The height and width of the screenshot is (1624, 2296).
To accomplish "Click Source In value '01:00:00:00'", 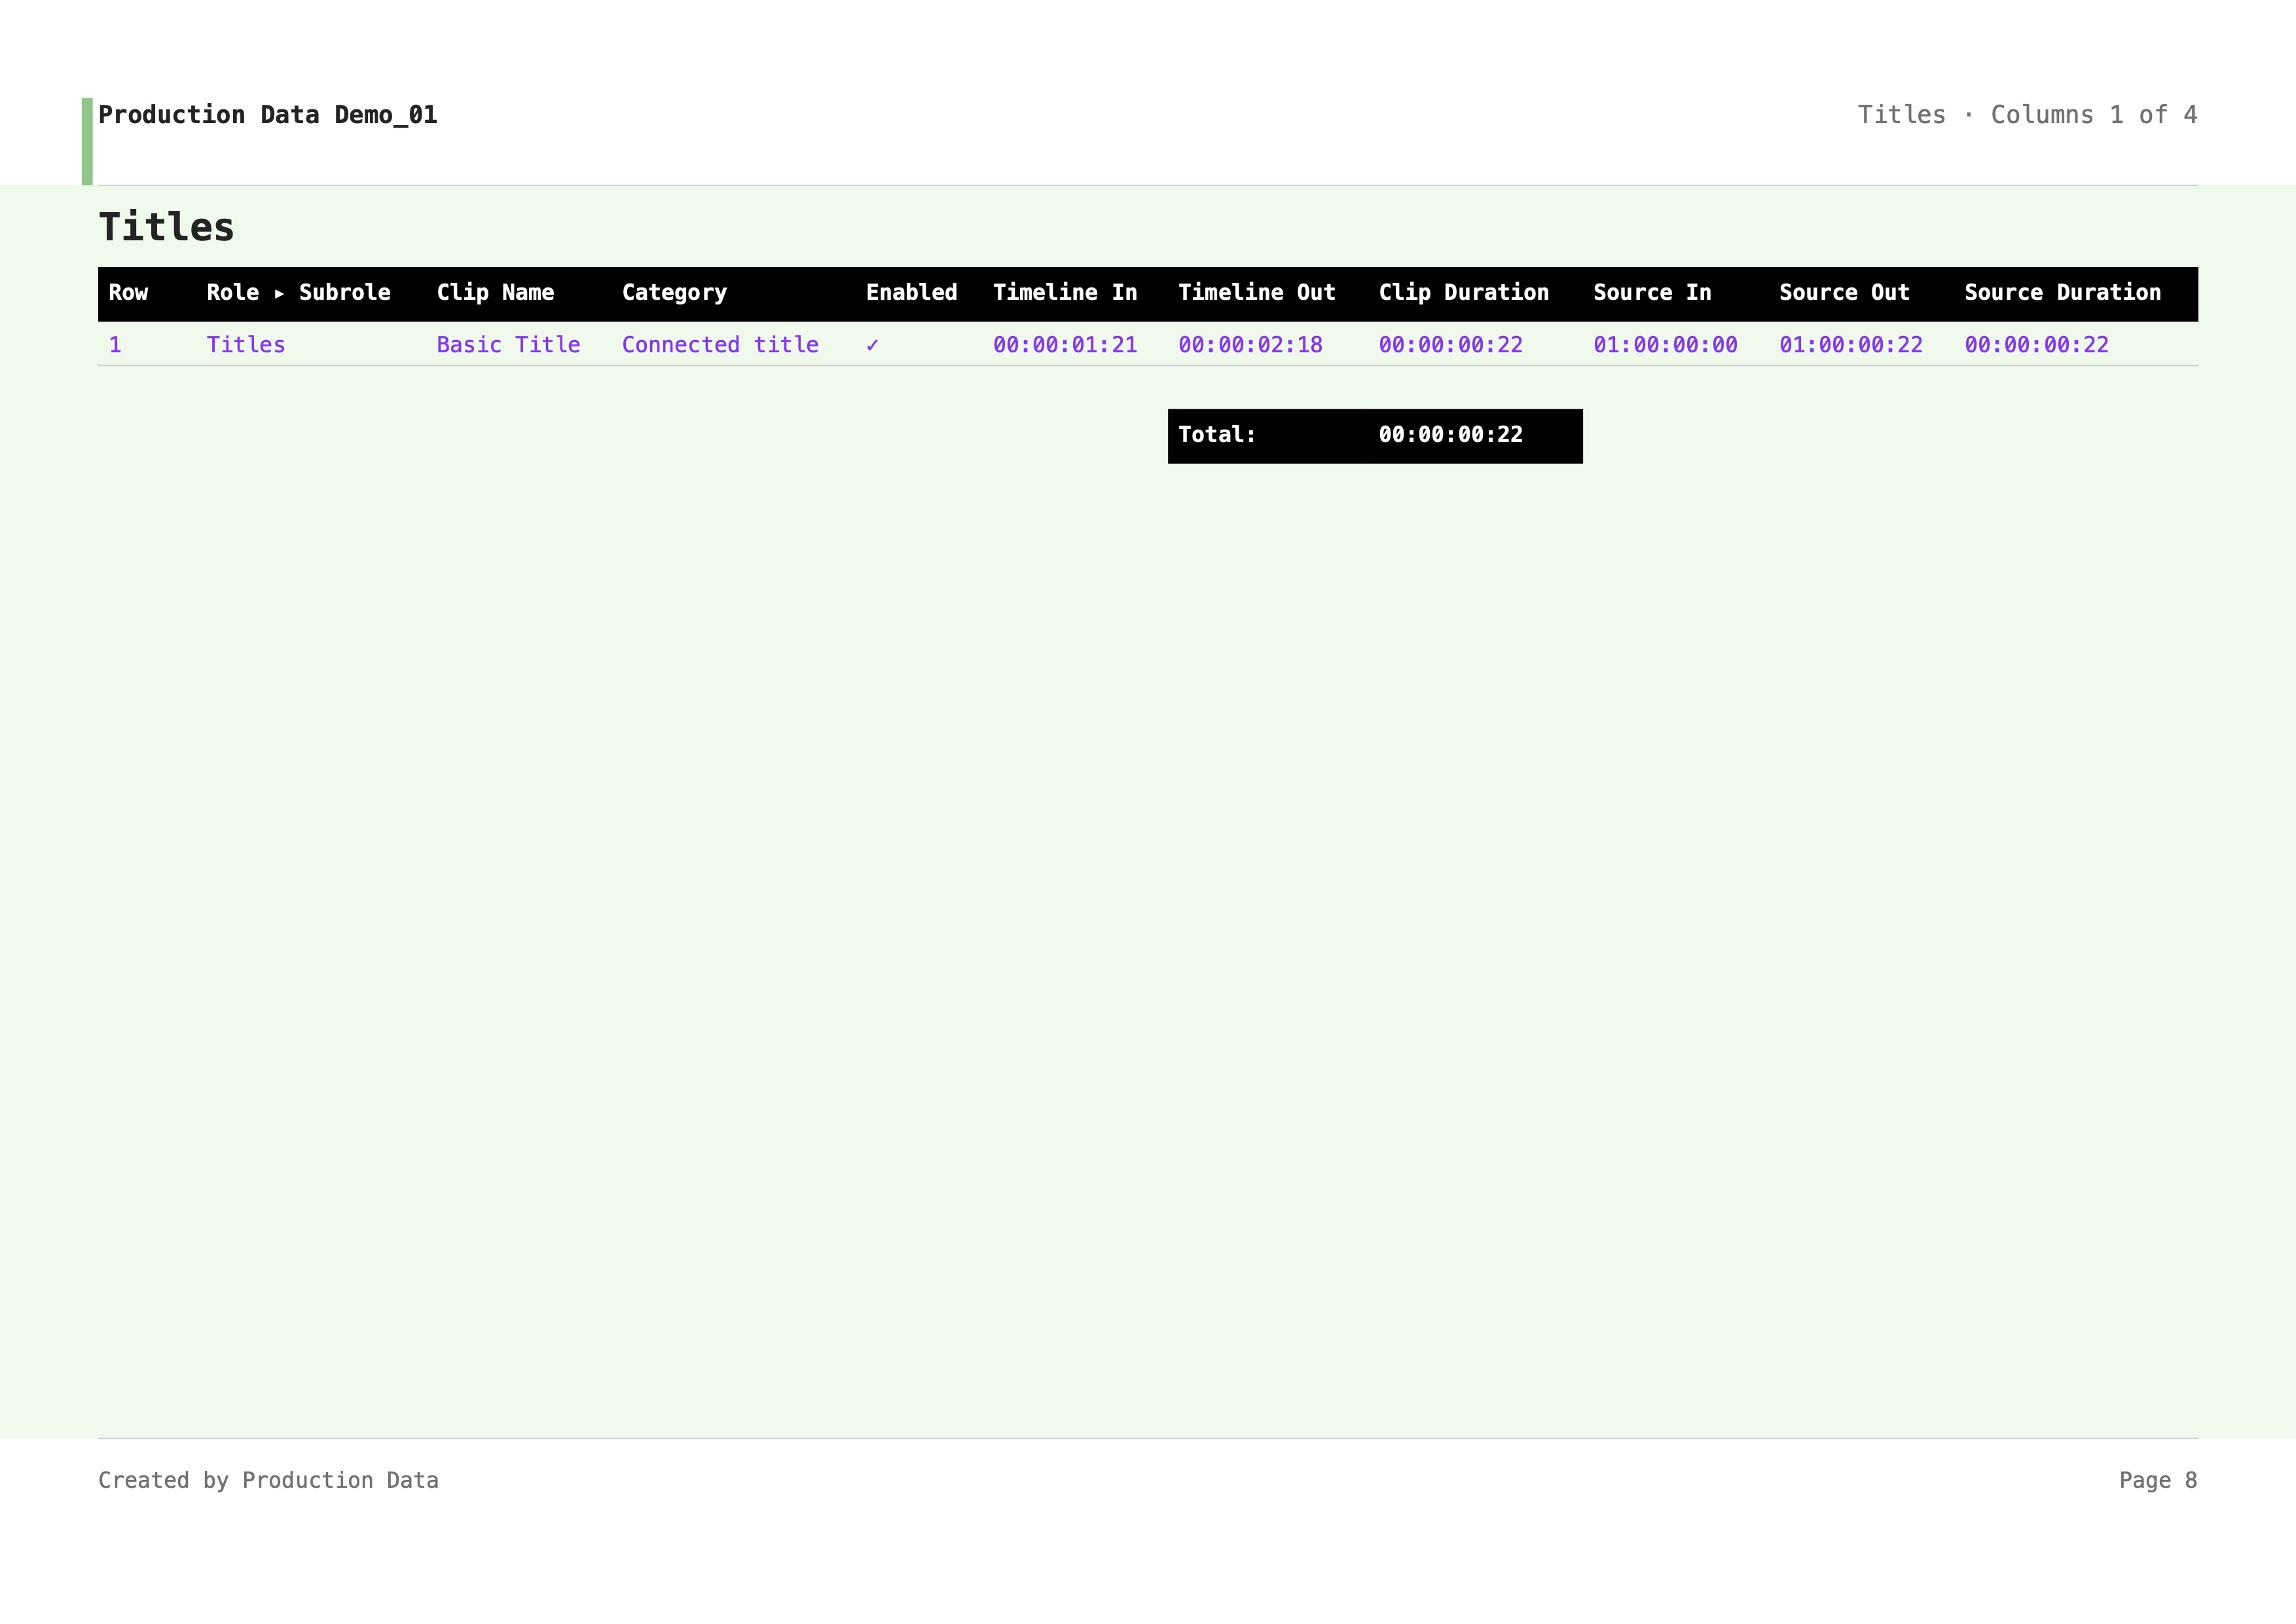I will click(1665, 345).
